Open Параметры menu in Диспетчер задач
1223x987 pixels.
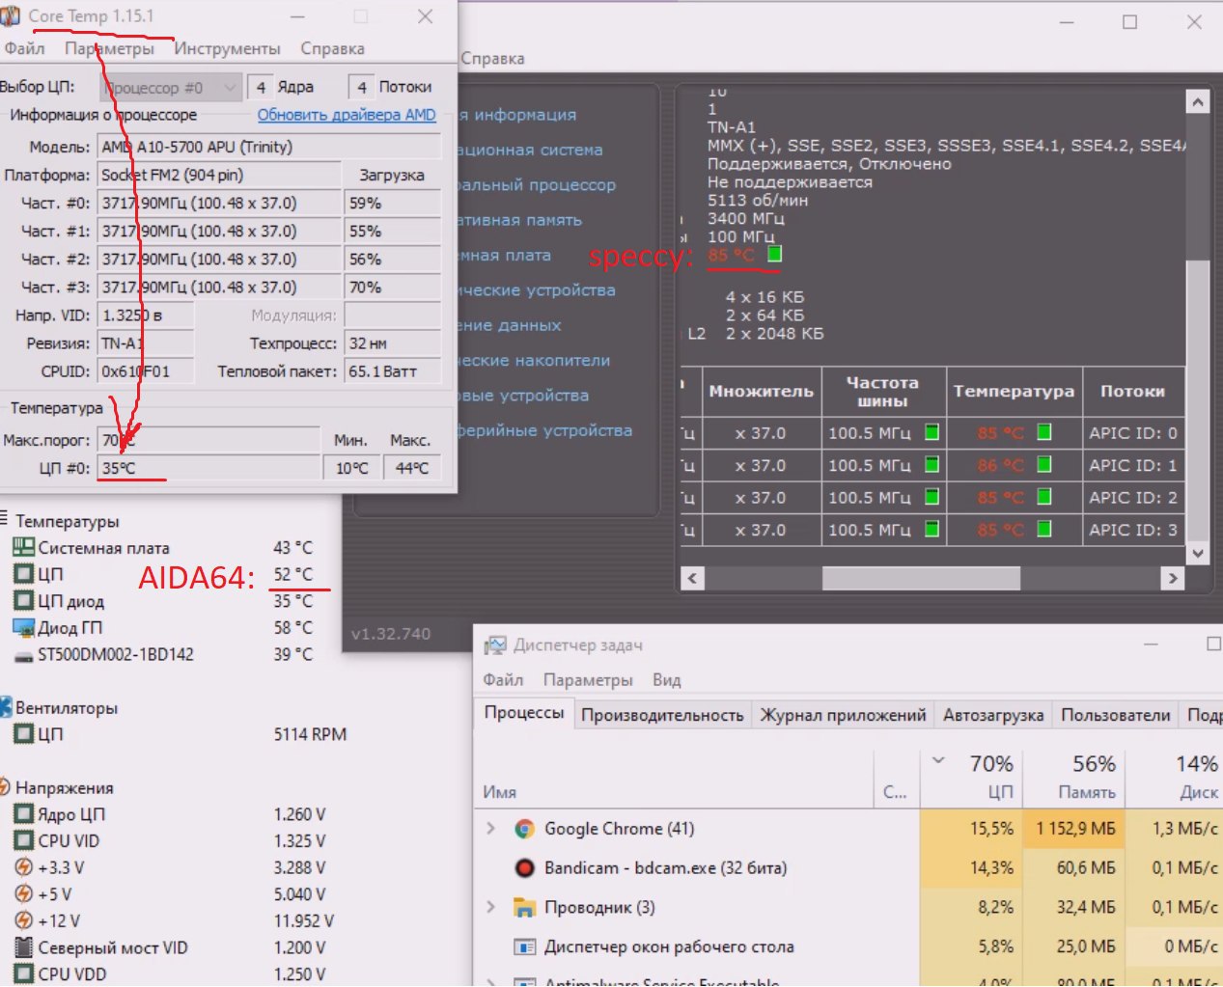click(x=588, y=679)
